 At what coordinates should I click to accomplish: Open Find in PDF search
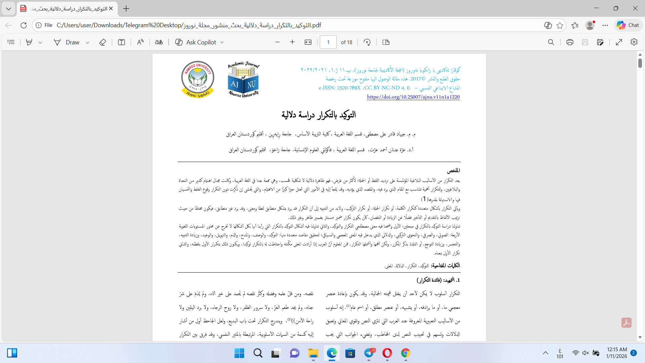[x=551, y=42]
